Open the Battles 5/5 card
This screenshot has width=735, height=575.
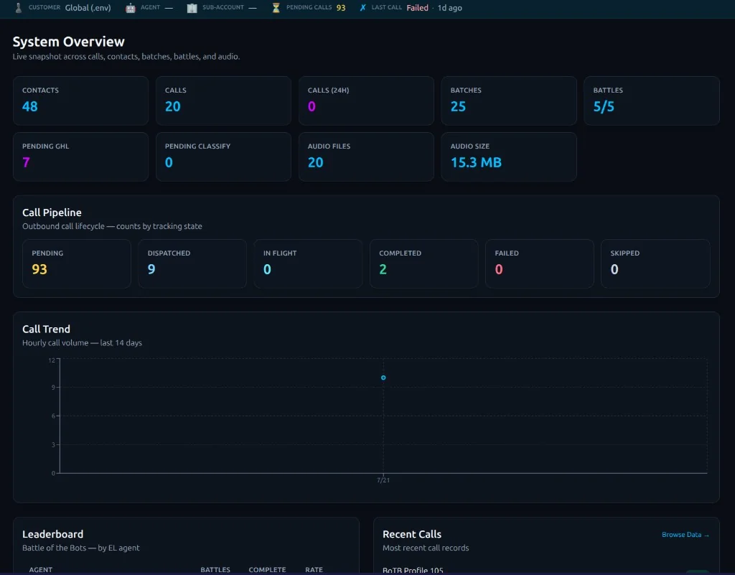tap(652, 100)
